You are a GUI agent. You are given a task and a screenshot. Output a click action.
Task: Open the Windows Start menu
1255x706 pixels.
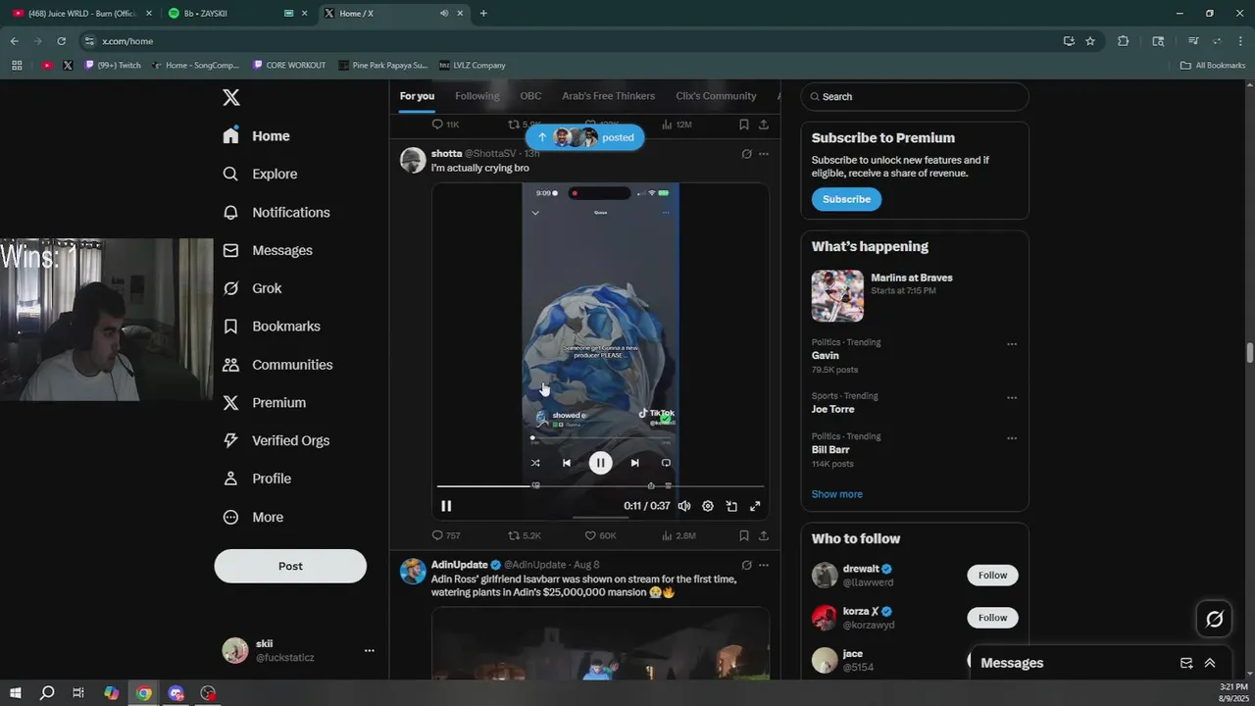(16, 693)
